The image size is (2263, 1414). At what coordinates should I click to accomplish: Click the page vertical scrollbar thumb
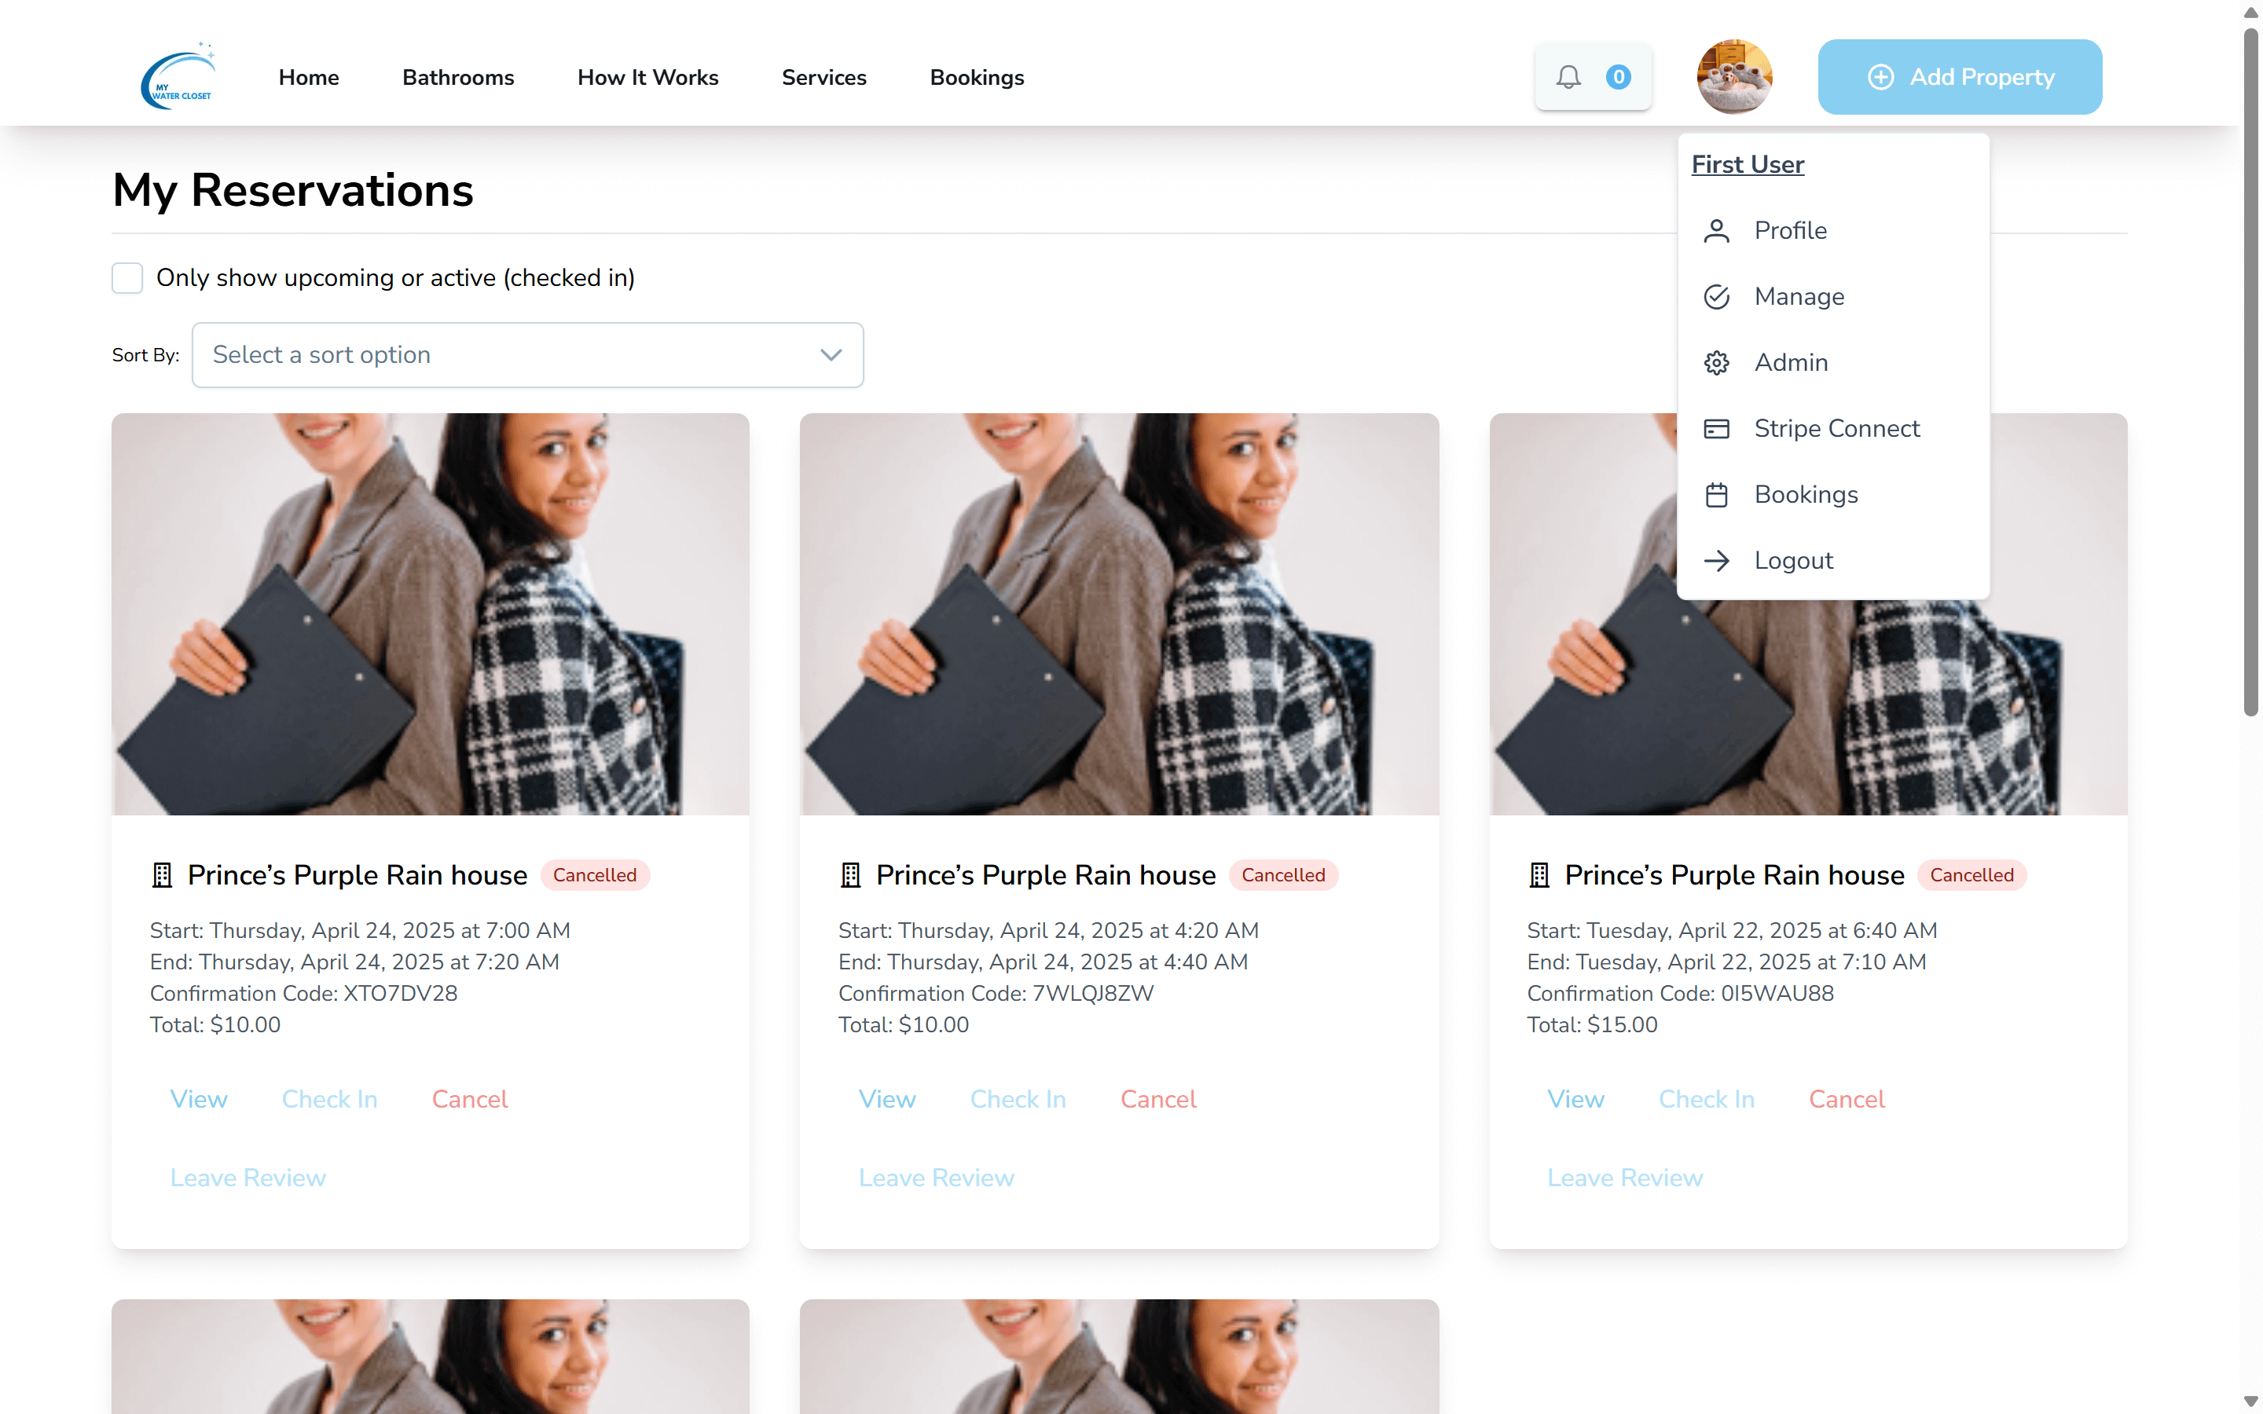(2250, 374)
